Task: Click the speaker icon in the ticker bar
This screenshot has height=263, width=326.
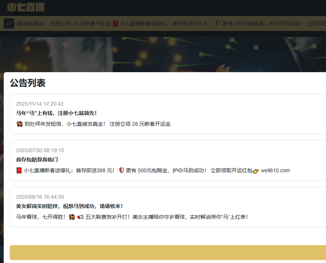Action: [x=9, y=23]
